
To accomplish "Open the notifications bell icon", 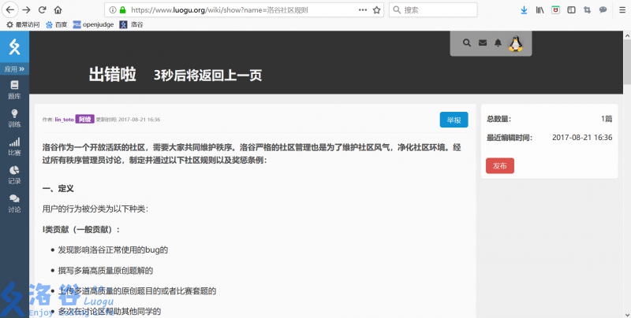I will 497,43.
